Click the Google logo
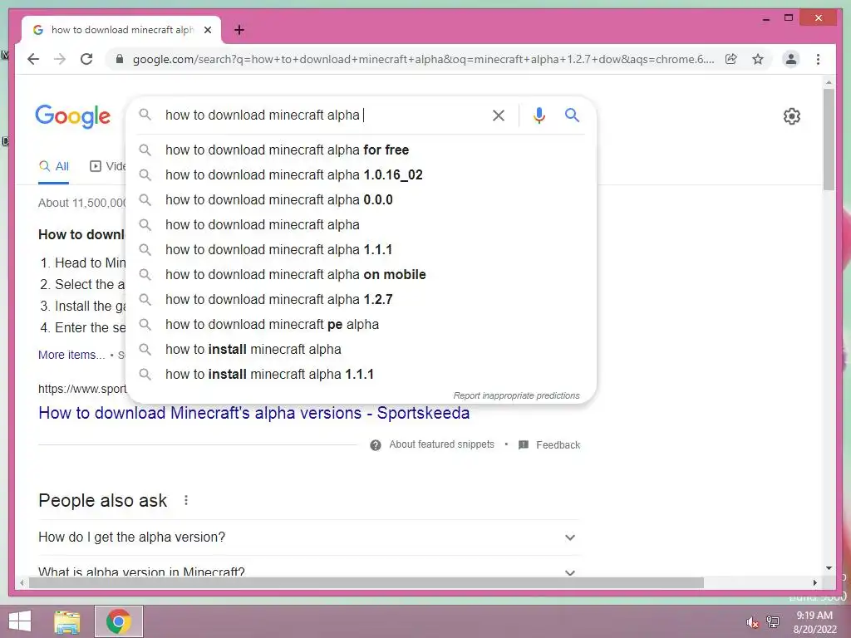The image size is (851, 638). [x=73, y=116]
